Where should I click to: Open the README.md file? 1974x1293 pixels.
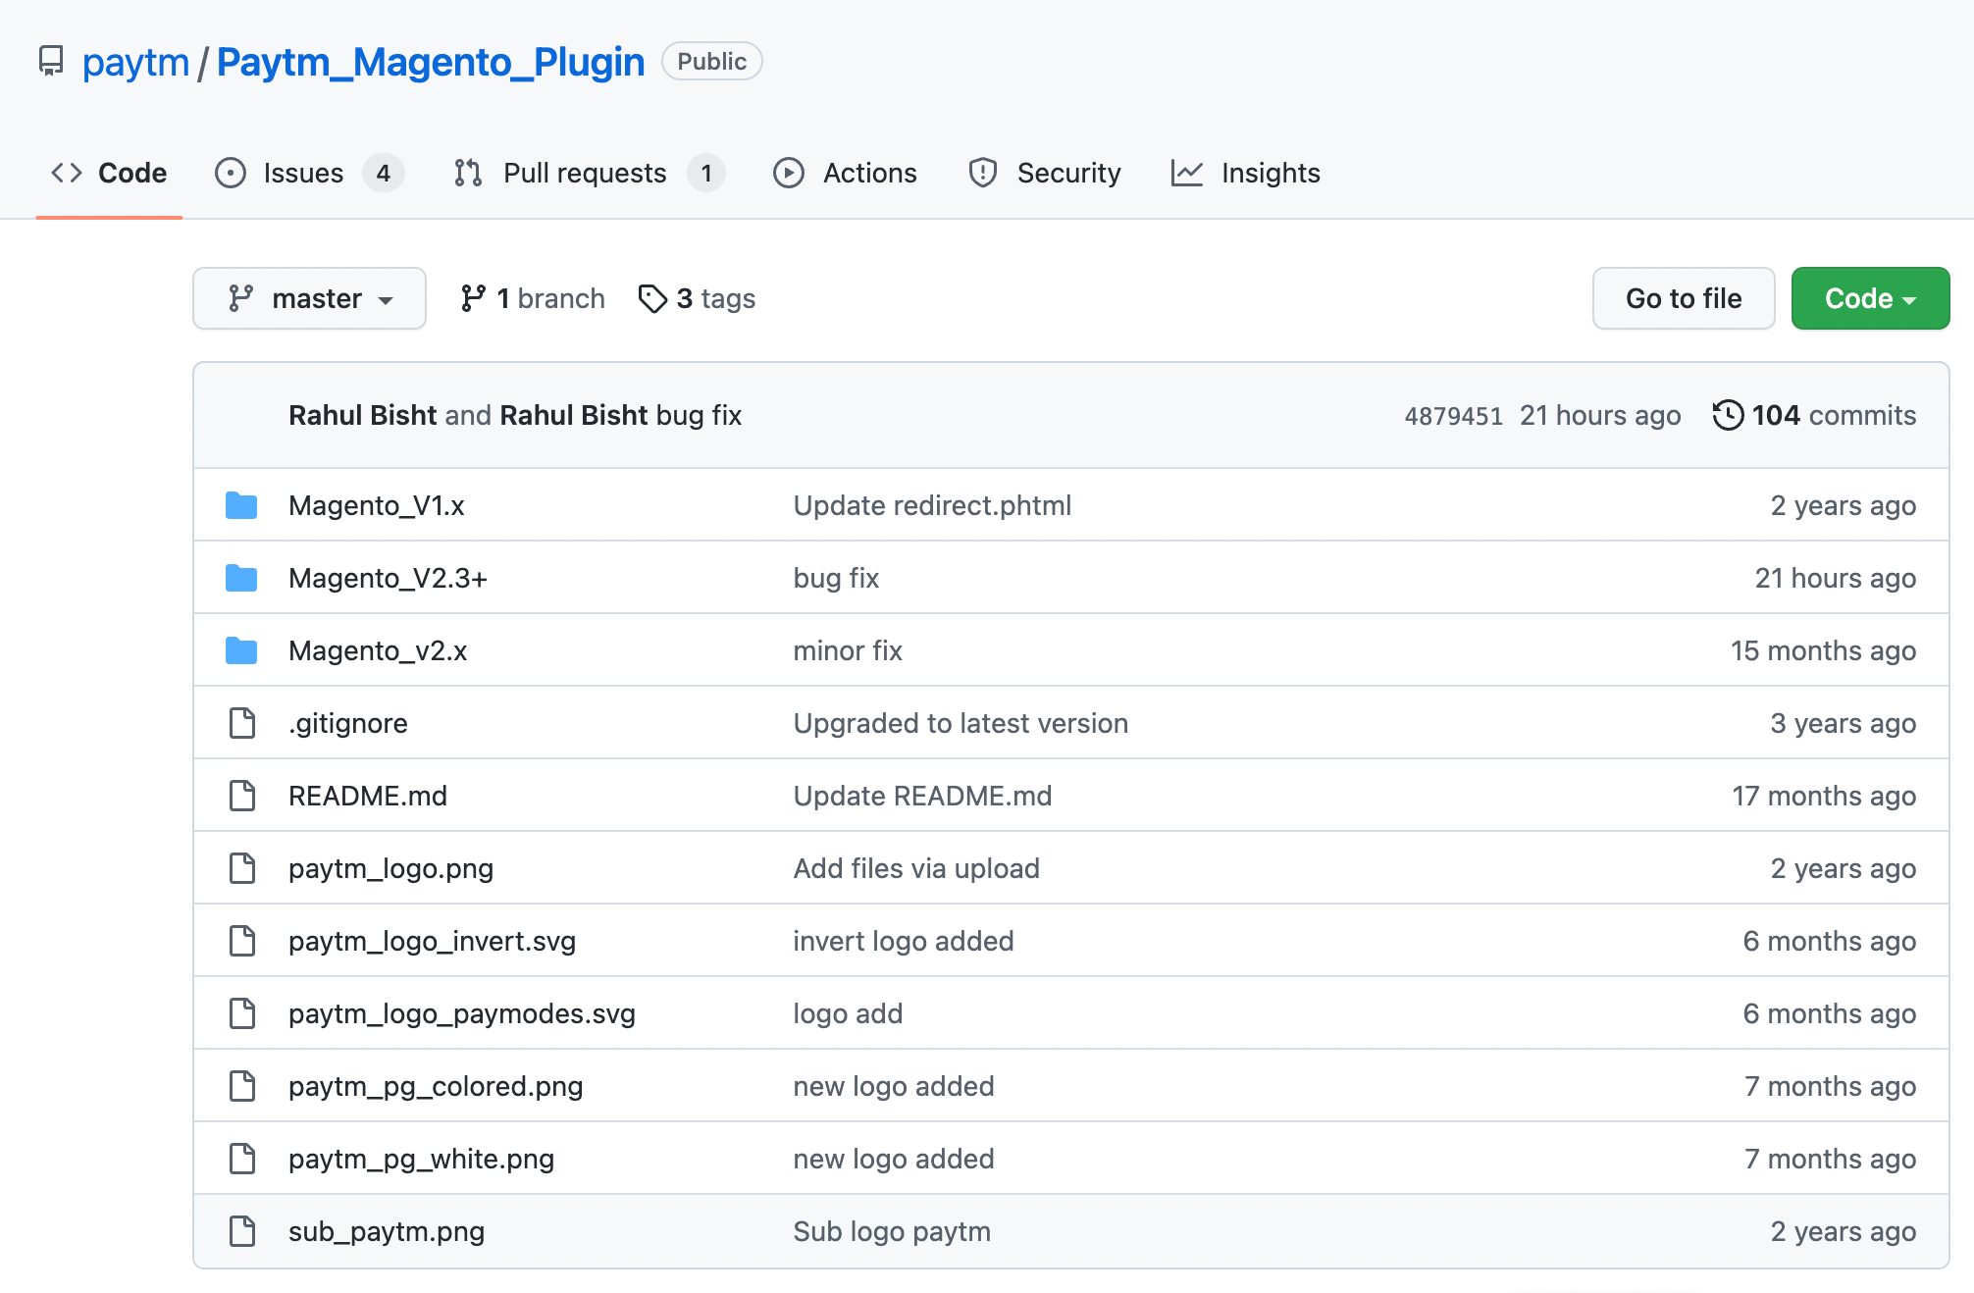tap(367, 796)
